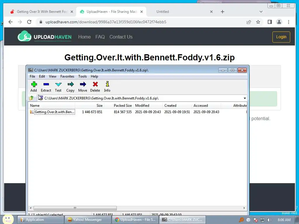Open the FAQ link
The height and width of the screenshot is (224, 299).
pyautogui.click(x=100, y=37)
